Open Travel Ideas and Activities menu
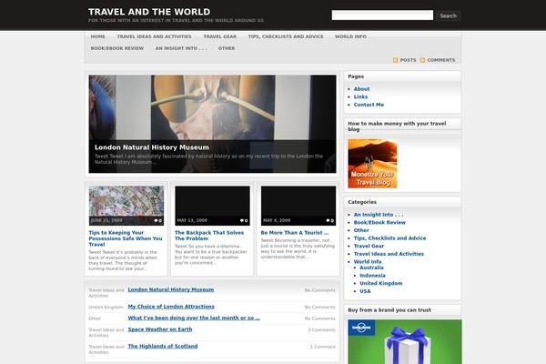Image resolution: width=546 pixels, height=364 pixels. coord(155,36)
